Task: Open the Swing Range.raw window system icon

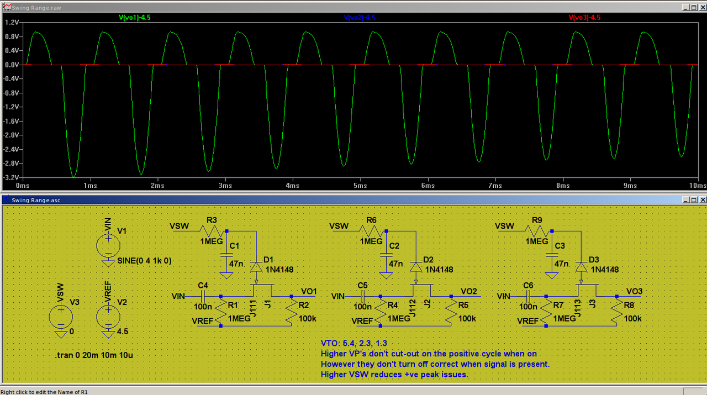Action: (7, 8)
